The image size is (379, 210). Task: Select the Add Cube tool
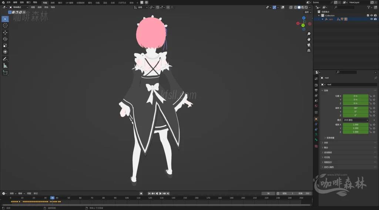coord(5,73)
